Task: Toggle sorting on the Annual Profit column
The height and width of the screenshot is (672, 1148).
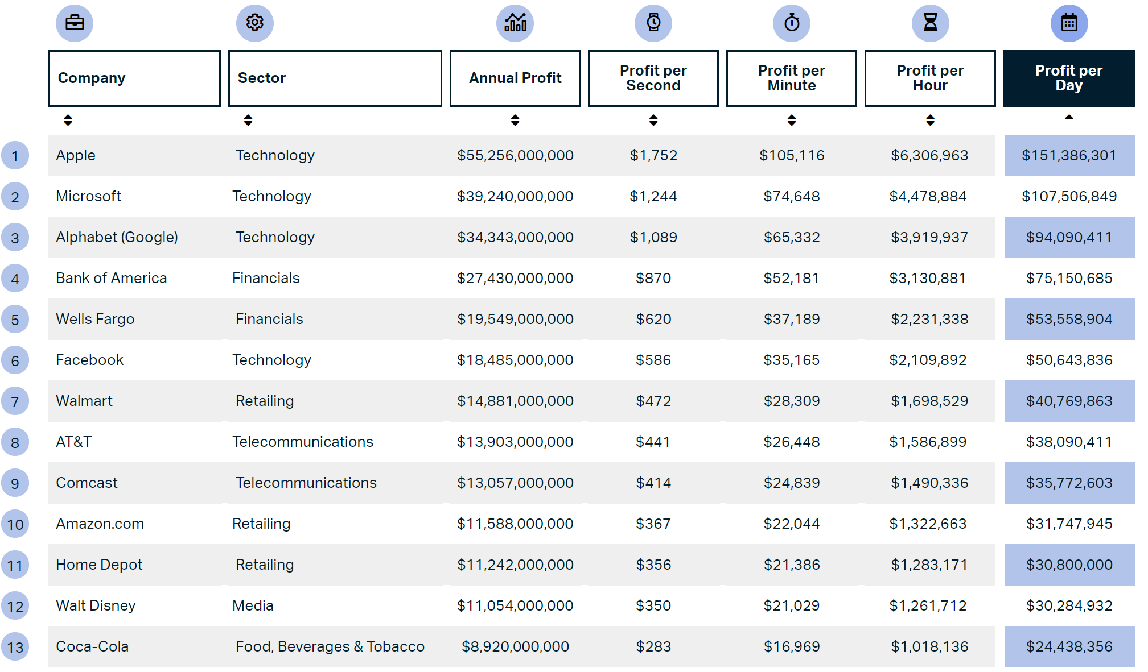Action: pyautogui.click(x=515, y=120)
